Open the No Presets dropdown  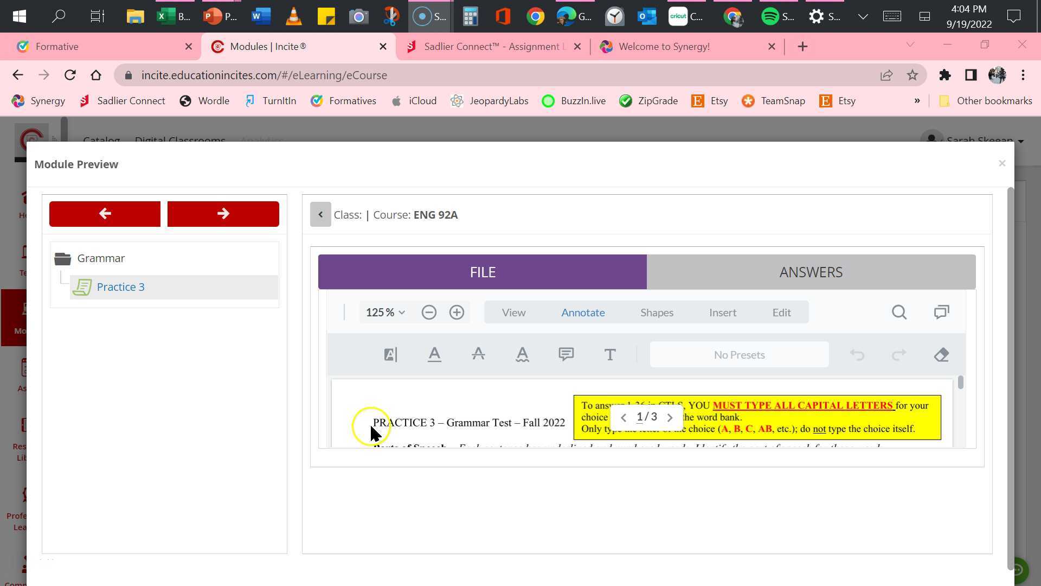(x=739, y=355)
